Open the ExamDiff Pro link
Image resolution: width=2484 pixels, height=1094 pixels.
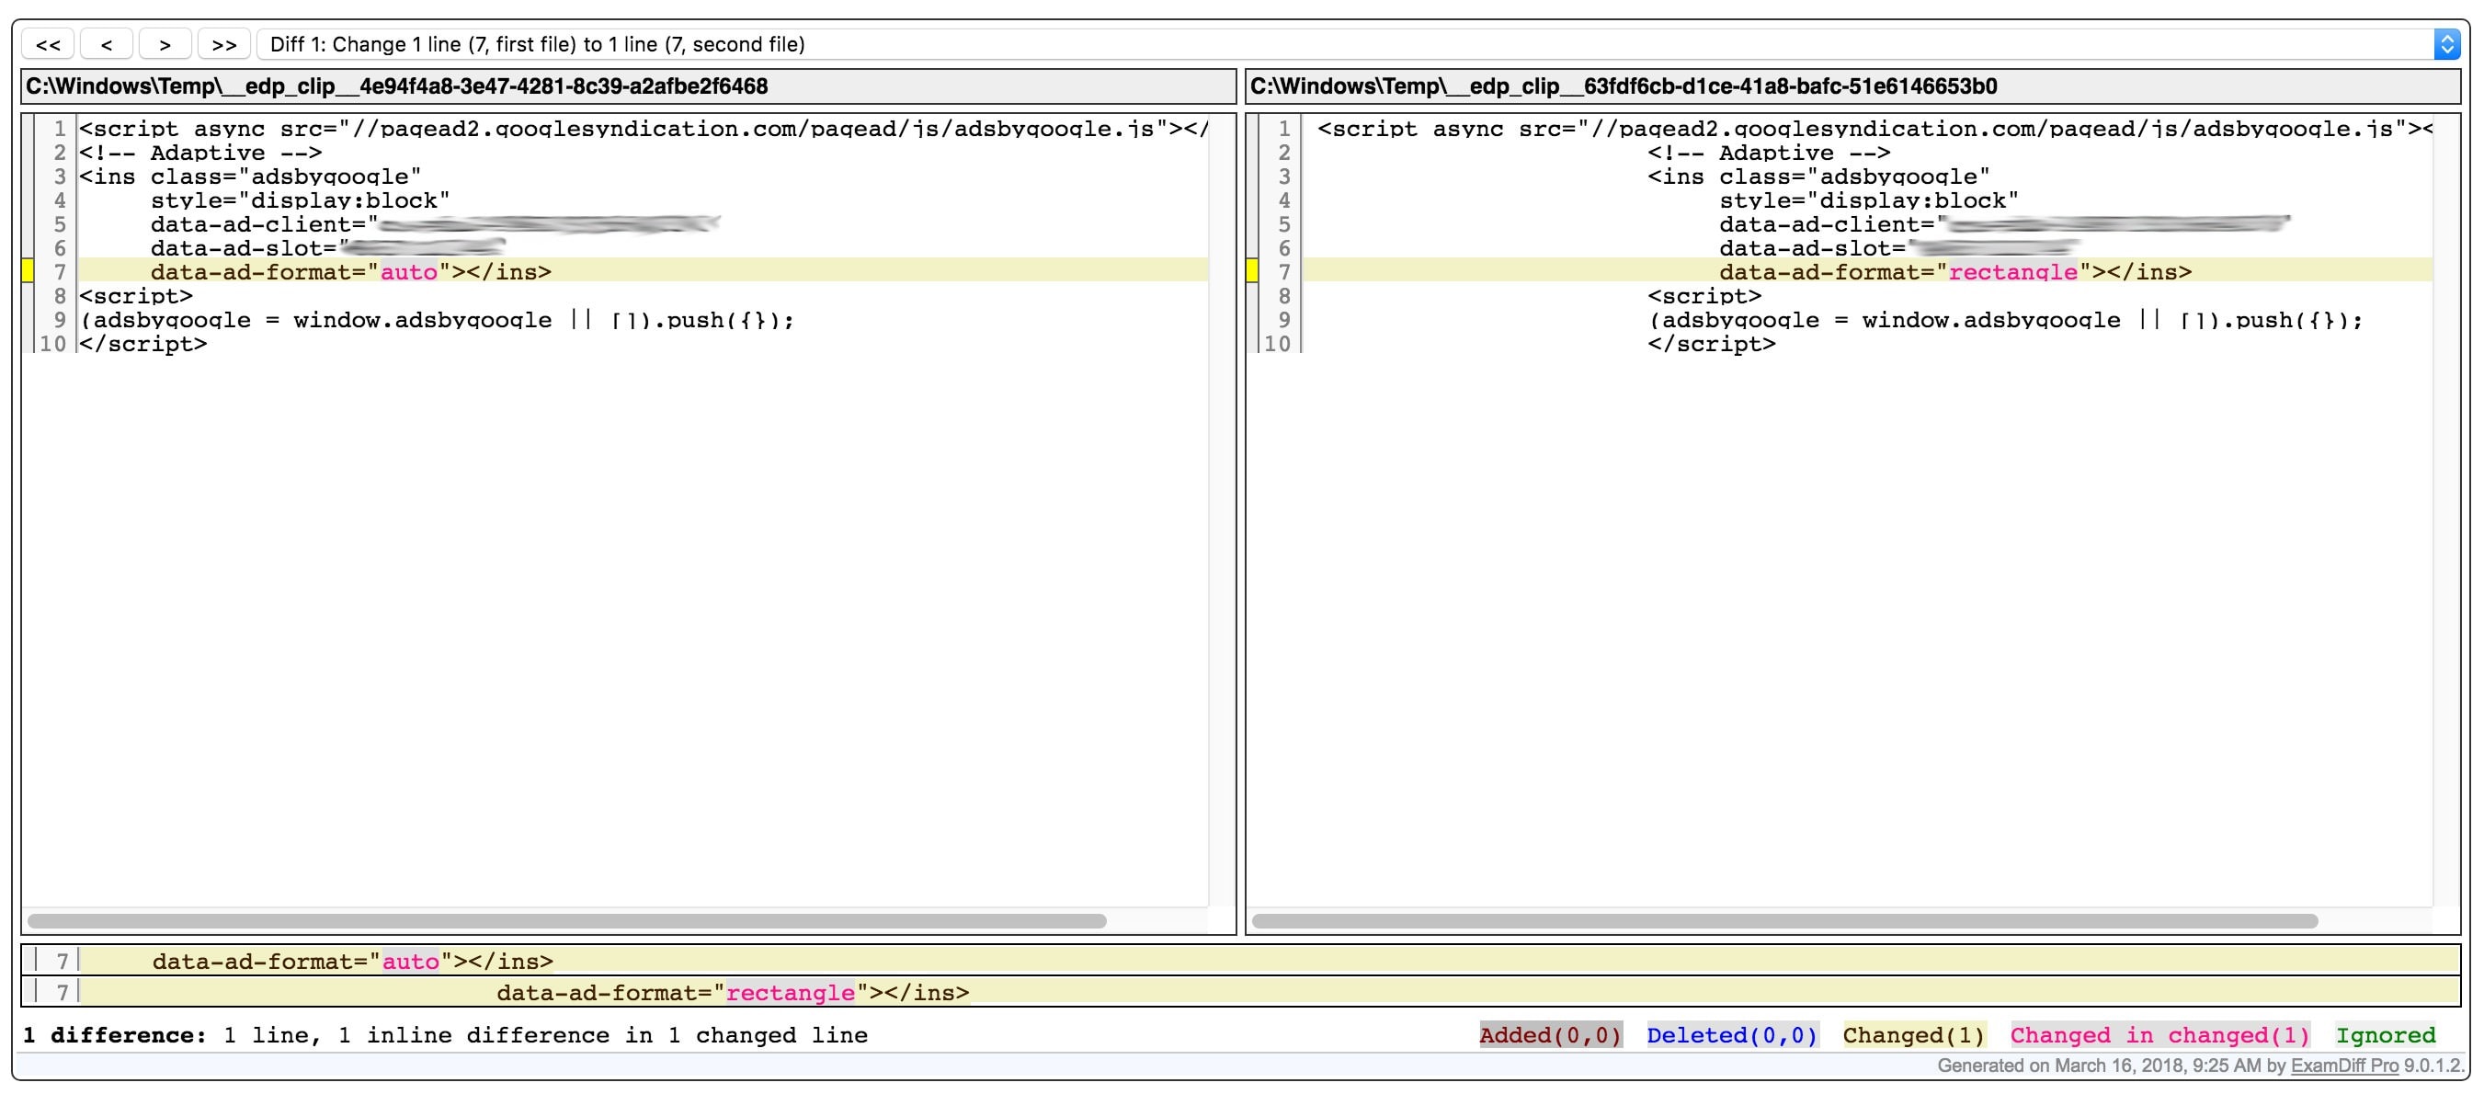[x=2343, y=1066]
